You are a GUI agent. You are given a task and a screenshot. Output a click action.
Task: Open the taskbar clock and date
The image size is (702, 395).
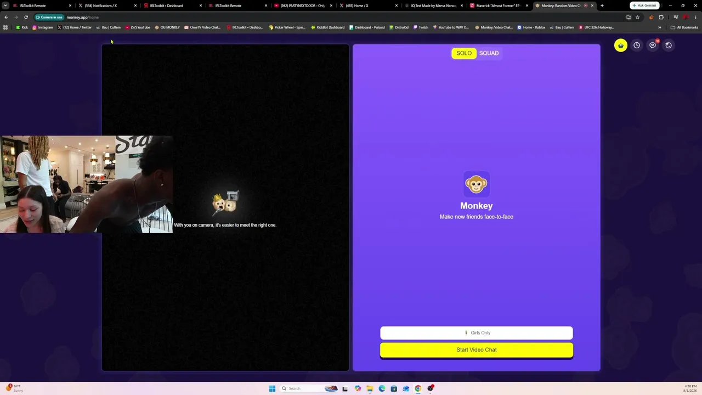click(x=690, y=388)
